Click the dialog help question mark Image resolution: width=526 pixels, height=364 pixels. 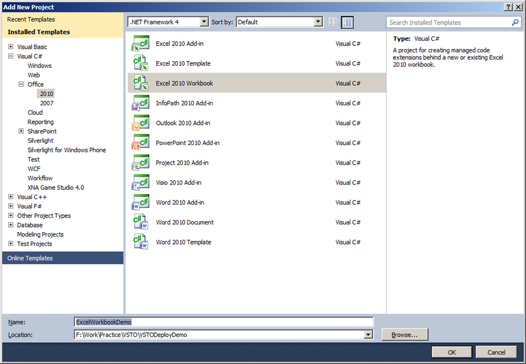[508, 7]
